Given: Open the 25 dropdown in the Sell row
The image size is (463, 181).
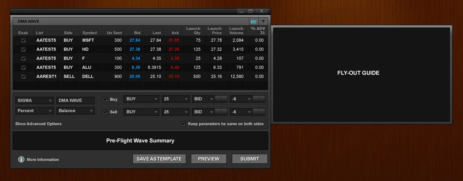Looking at the screenshot, I should pyautogui.click(x=175, y=112).
